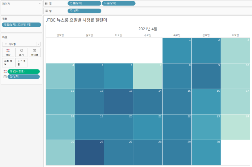Select the calendar cell for day 15

pos(177,101)
